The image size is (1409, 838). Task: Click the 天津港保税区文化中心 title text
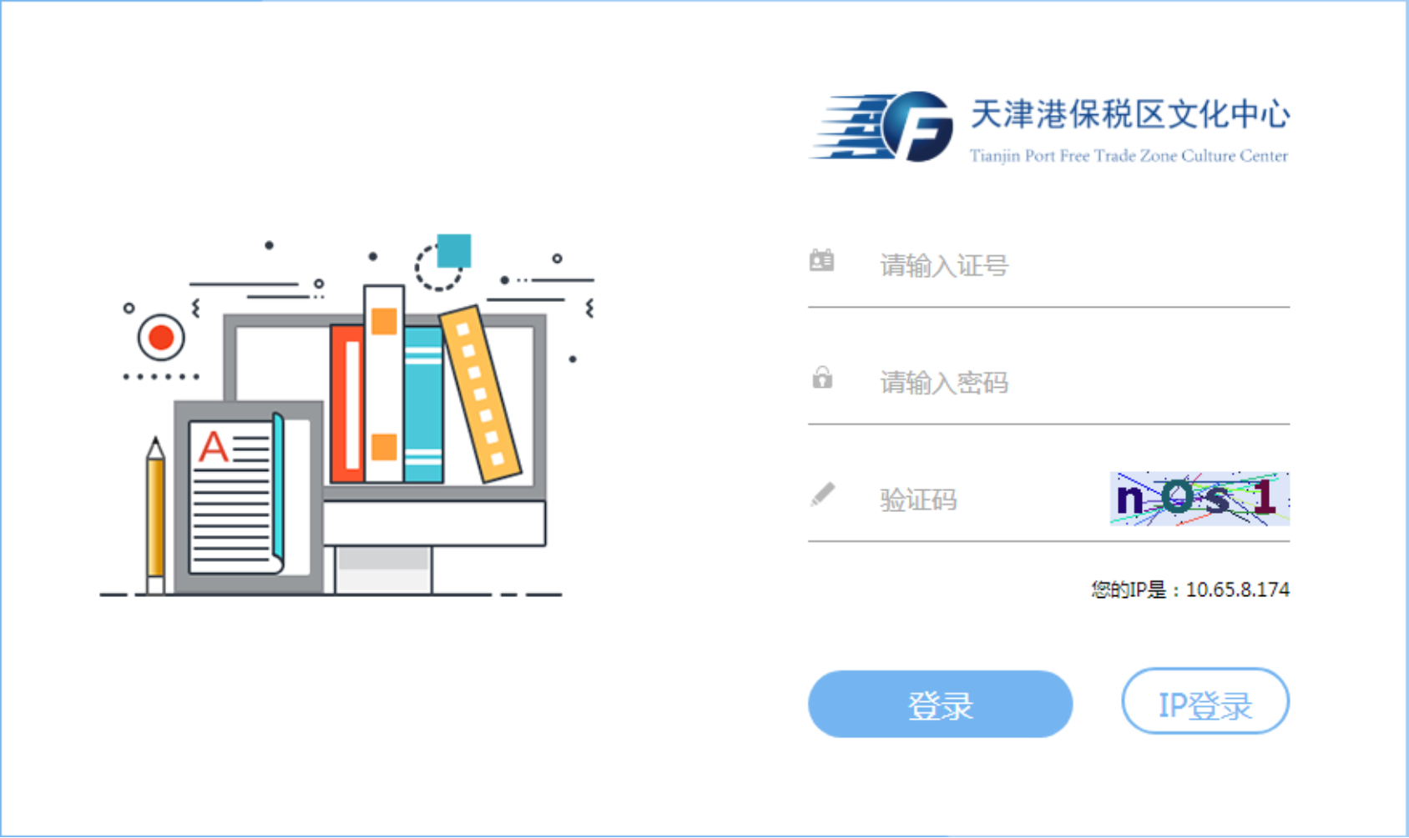[1130, 115]
